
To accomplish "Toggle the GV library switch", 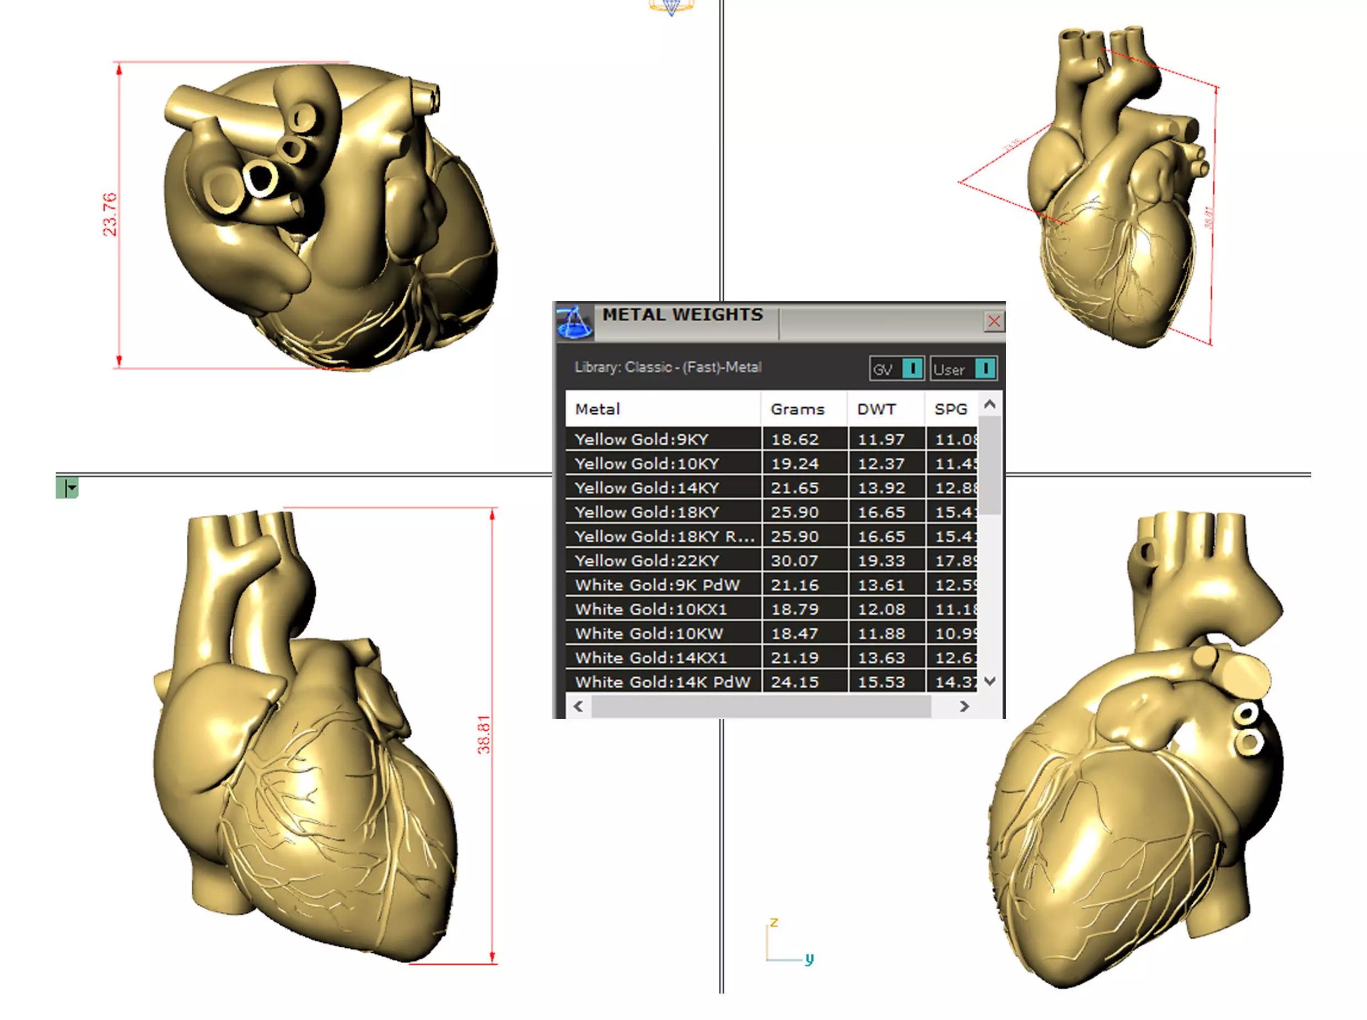I will pyautogui.click(x=911, y=369).
